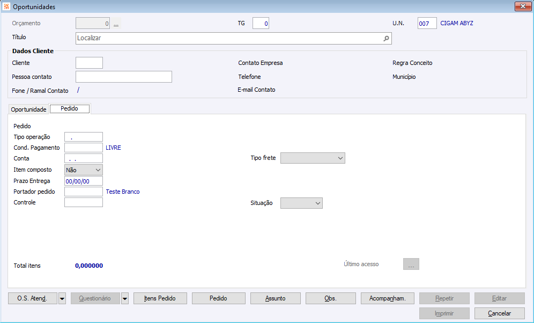Image resolution: width=534 pixels, height=323 pixels.
Task: Click the Total itens value 0,000000
Action: tap(89, 266)
